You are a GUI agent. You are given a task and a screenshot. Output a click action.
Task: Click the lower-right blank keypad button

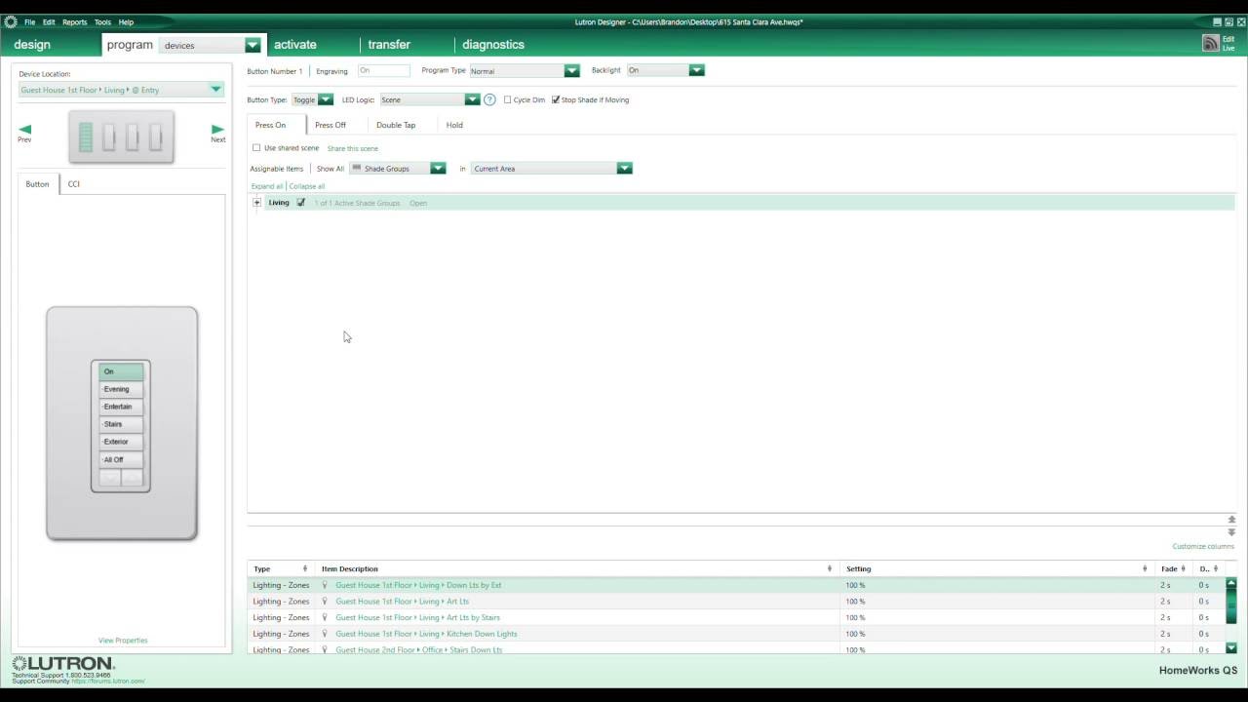132,477
